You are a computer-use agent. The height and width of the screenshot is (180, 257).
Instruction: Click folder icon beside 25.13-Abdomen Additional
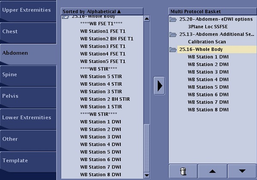[x=173, y=34]
